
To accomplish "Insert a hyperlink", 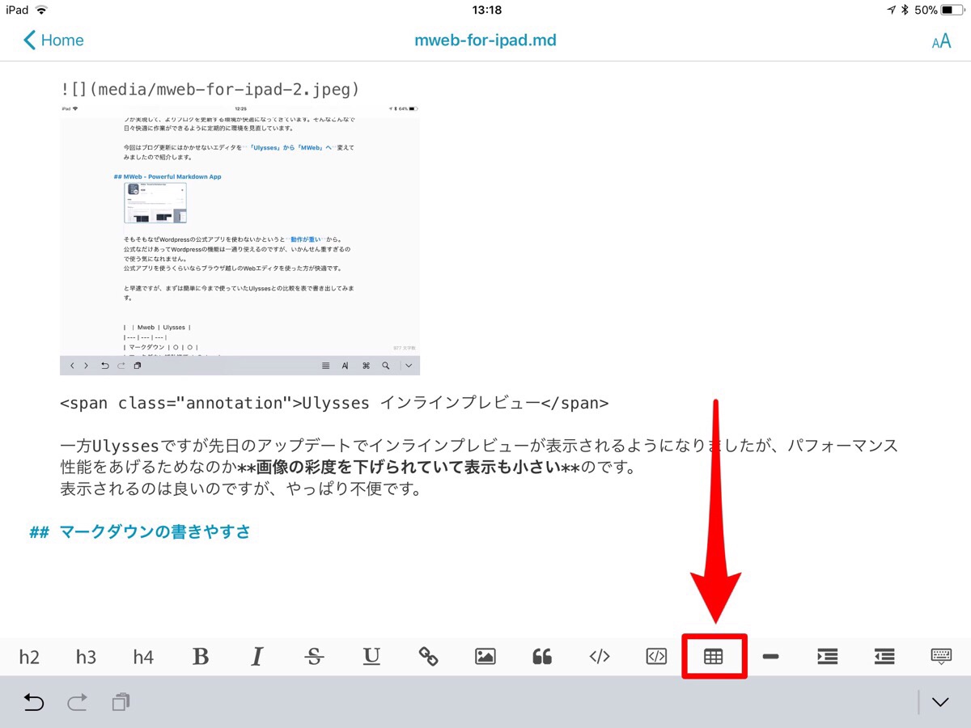I will click(x=428, y=657).
